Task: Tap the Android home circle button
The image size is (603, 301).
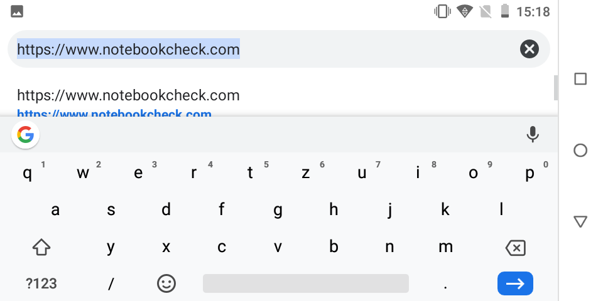Action: pos(580,150)
